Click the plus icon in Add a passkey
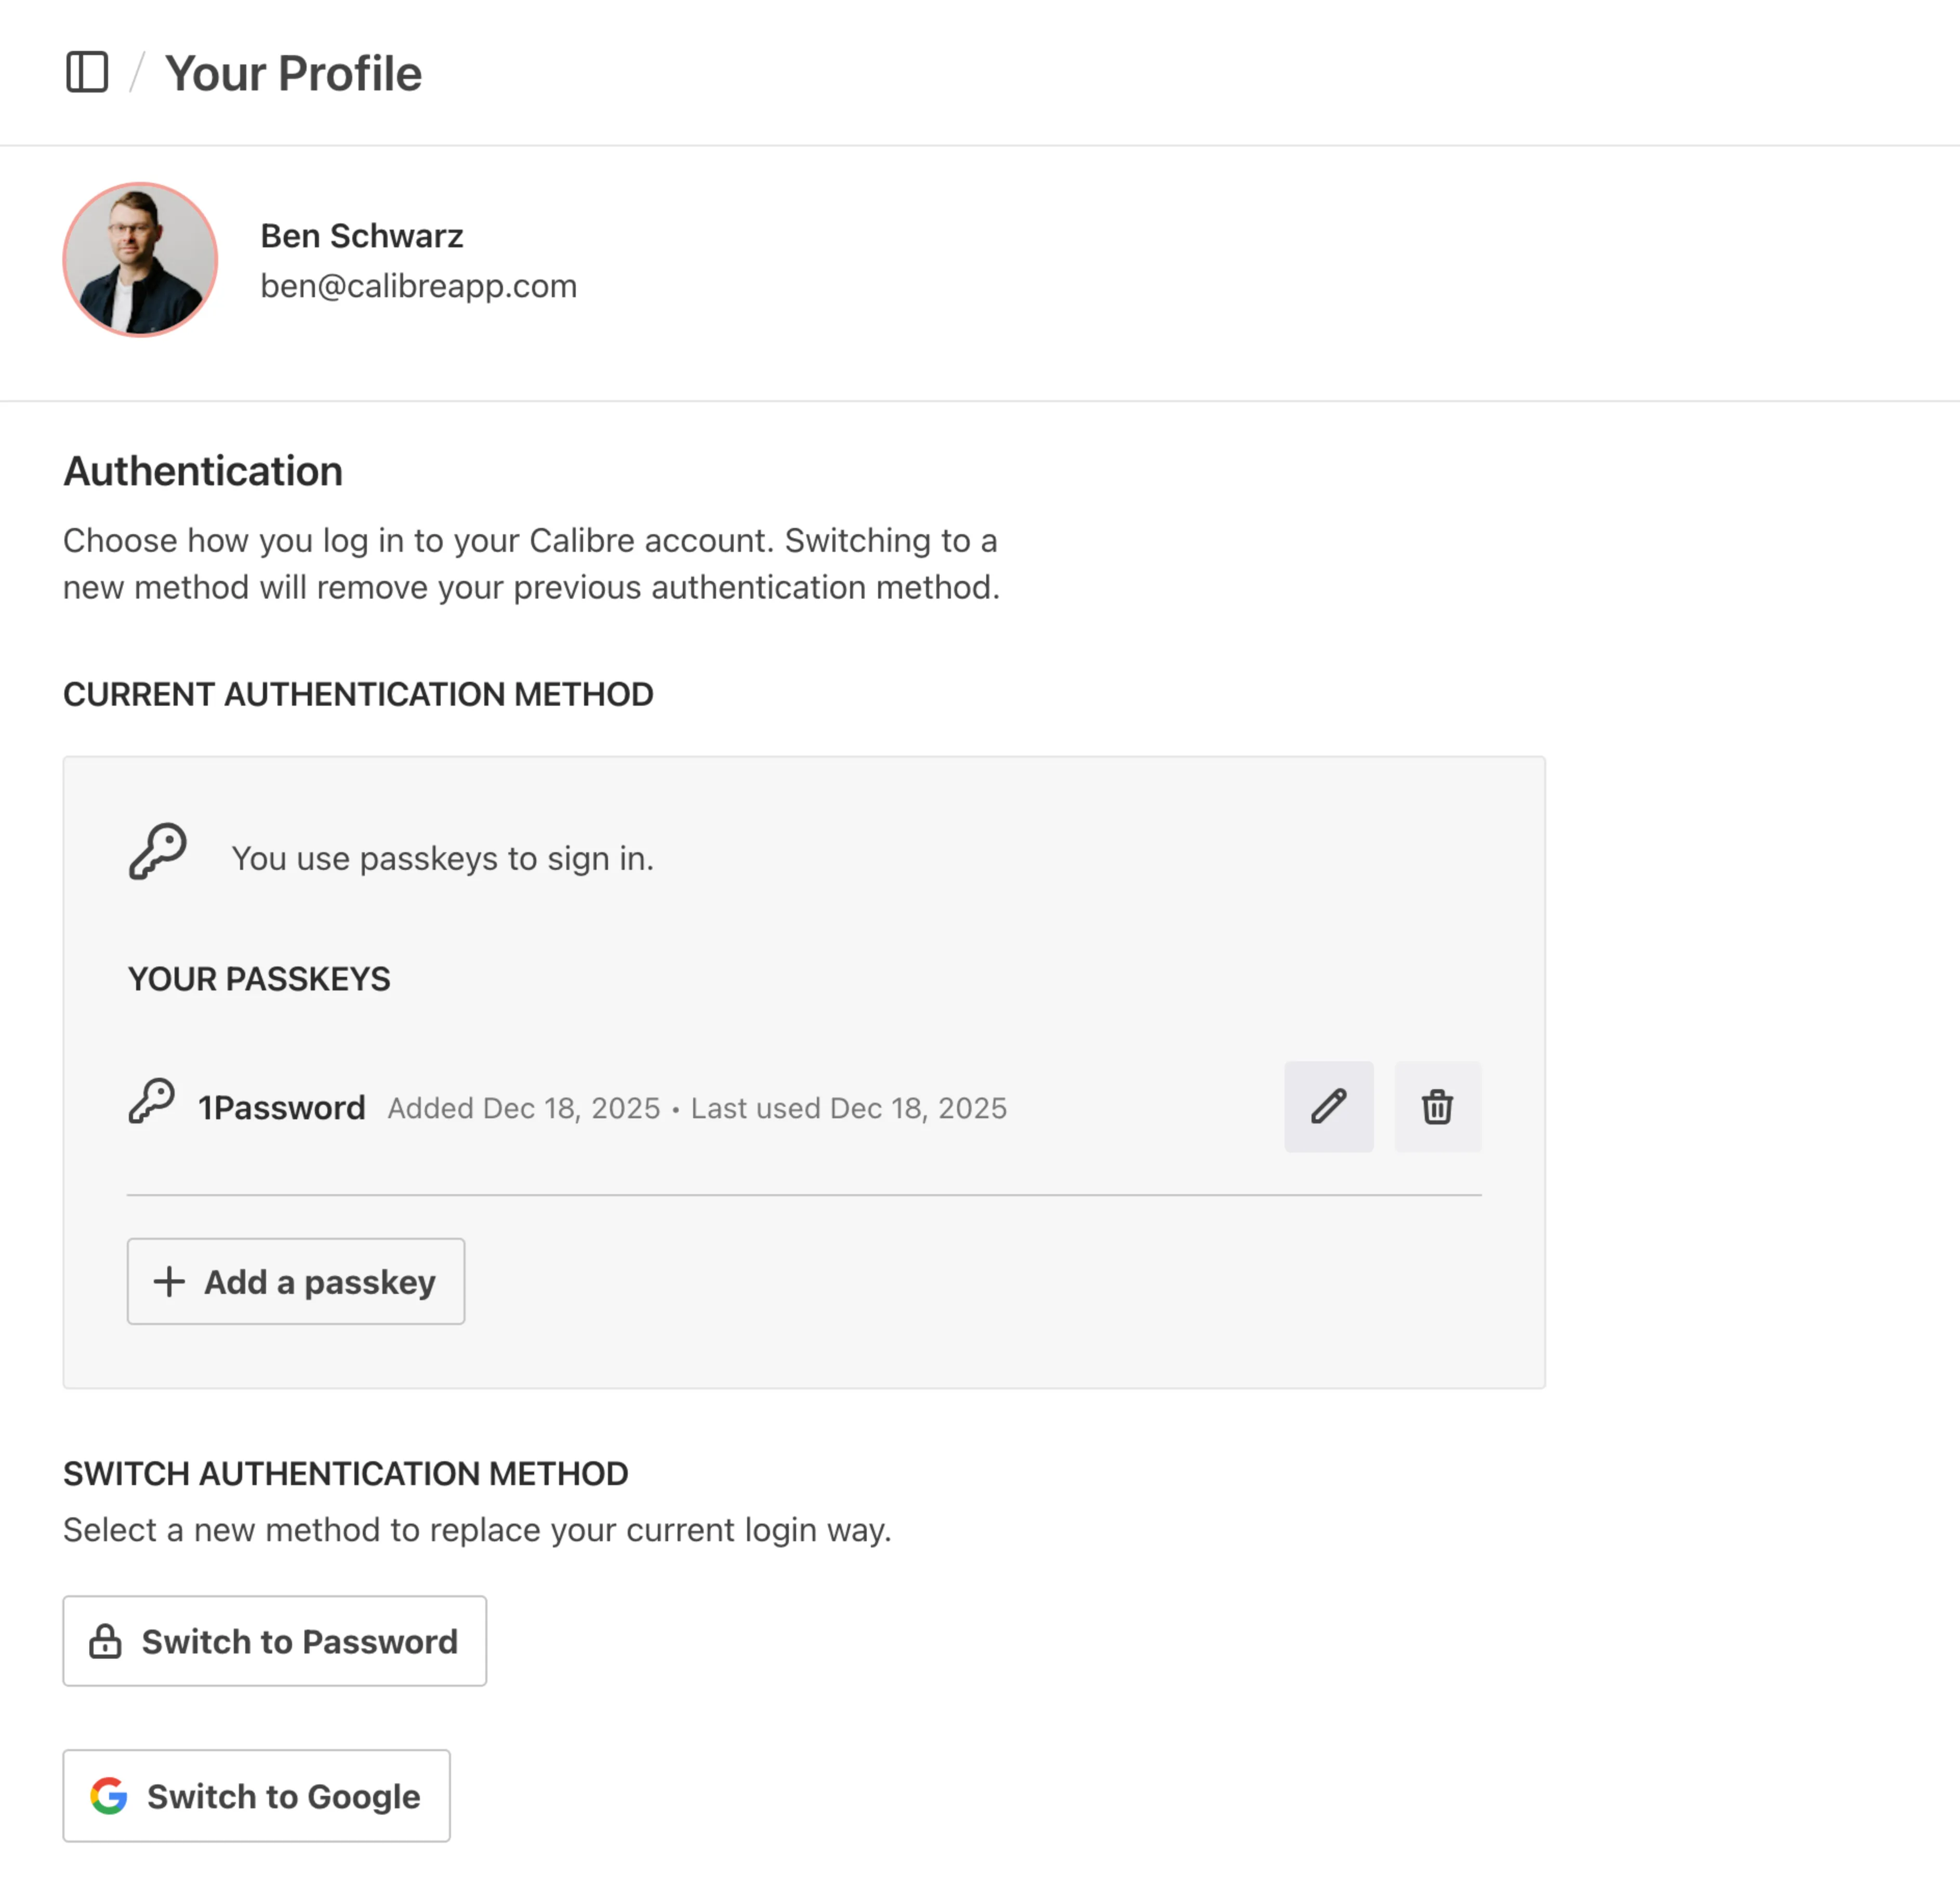The height and width of the screenshot is (1879, 1960). [x=169, y=1281]
